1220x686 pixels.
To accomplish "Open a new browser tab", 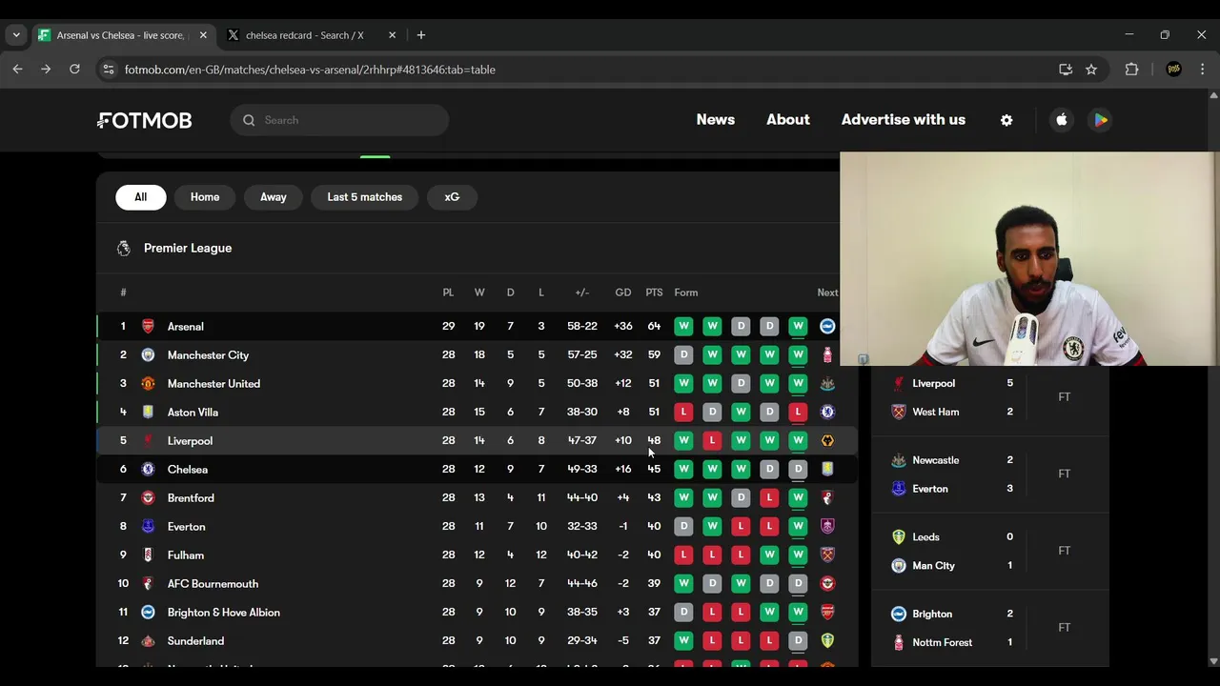I will click(421, 35).
